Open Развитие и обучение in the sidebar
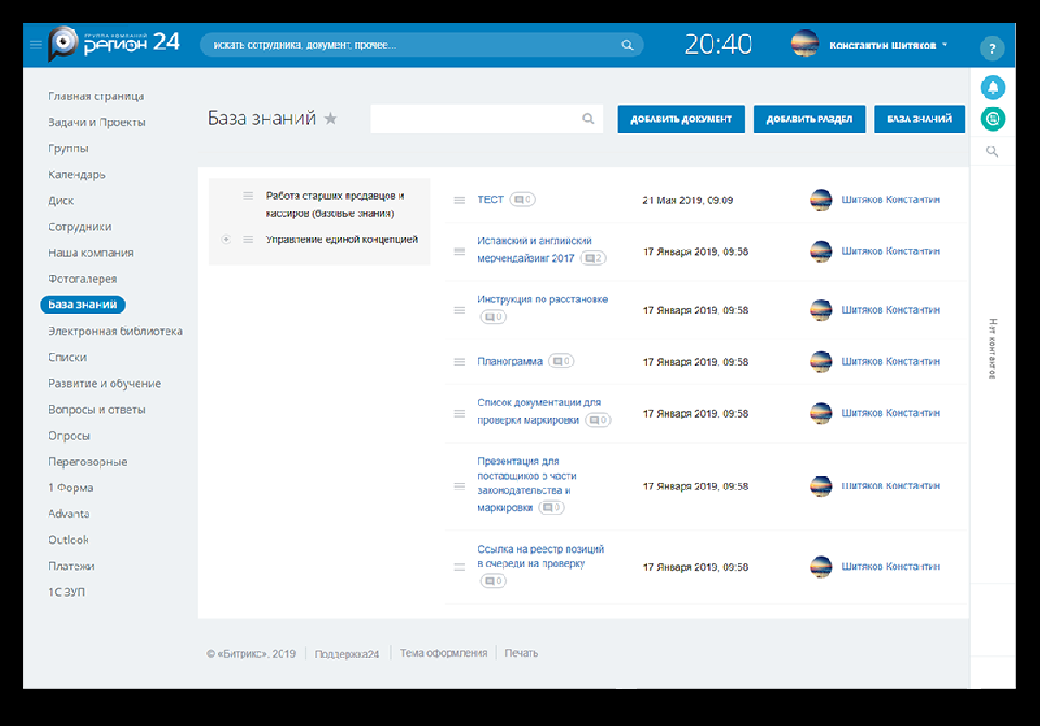 [105, 383]
